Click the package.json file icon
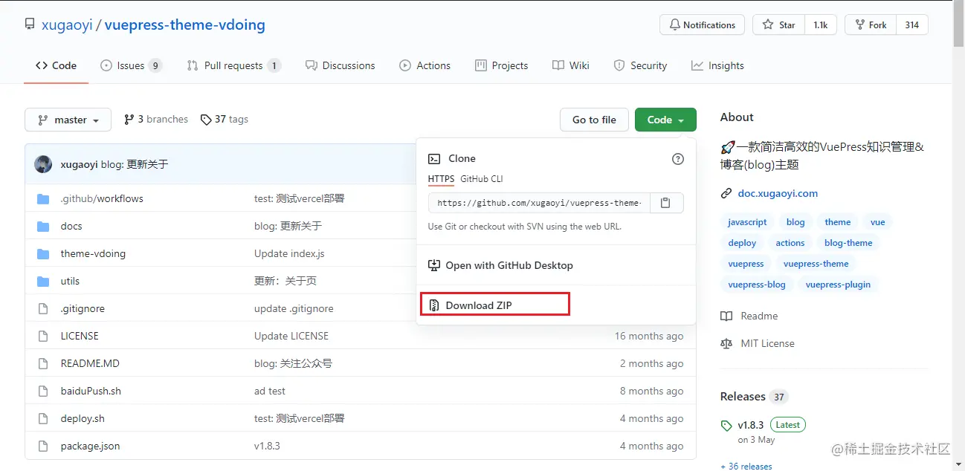The height and width of the screenshot is (471, 965). (43, 446)
